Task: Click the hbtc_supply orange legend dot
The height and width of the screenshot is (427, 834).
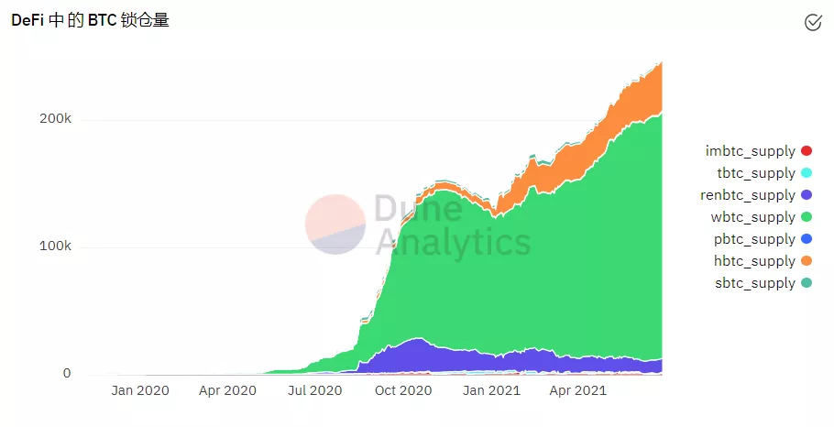Action: click(x=807, y=261)
